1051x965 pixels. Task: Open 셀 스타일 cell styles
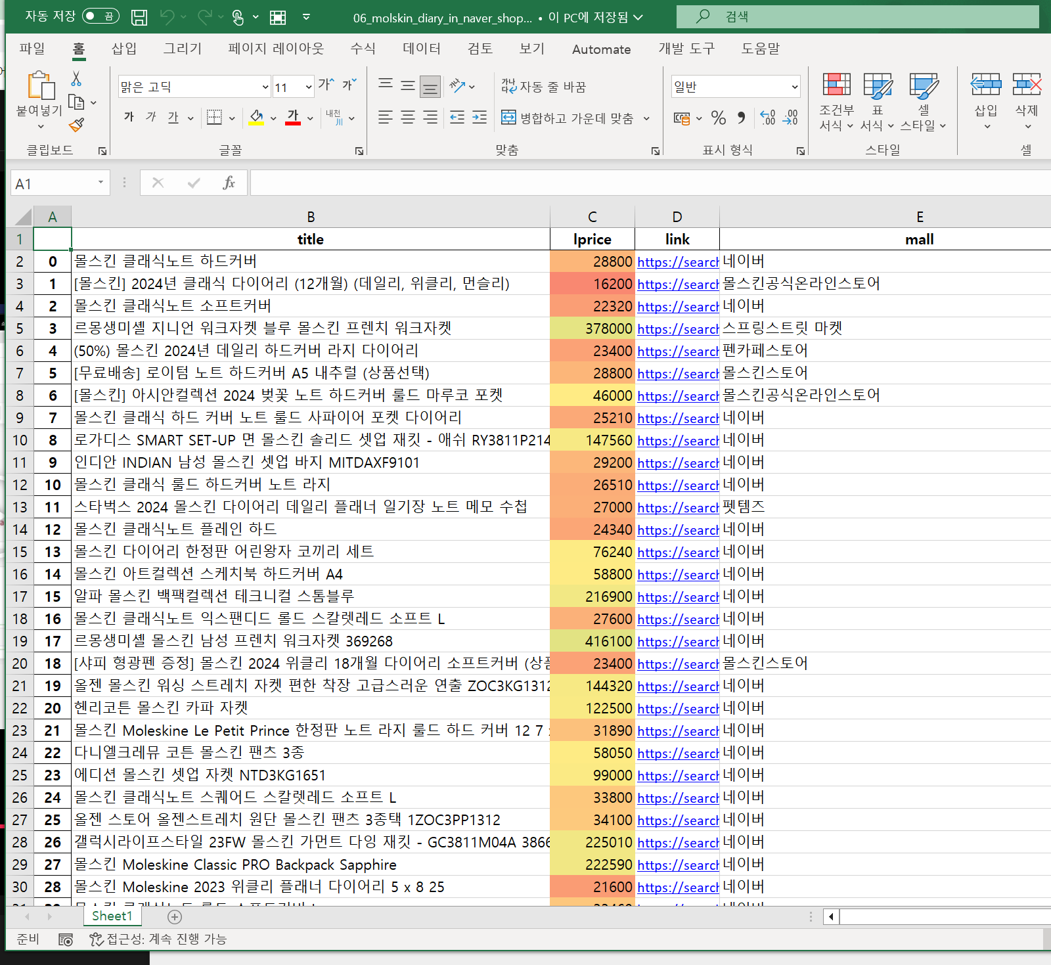923,102
